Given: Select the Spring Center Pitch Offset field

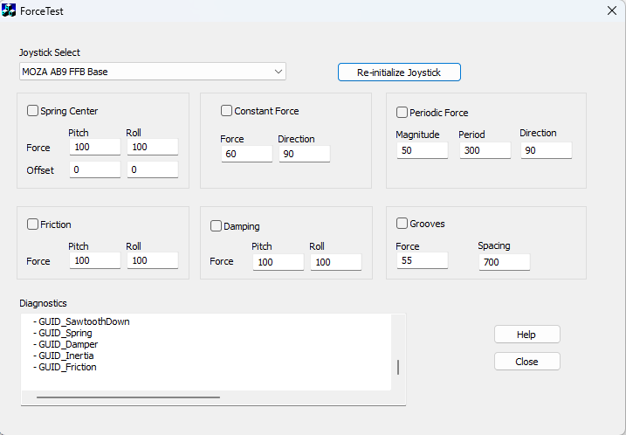Looking at the screenshot, I should [x=94, y=170].
